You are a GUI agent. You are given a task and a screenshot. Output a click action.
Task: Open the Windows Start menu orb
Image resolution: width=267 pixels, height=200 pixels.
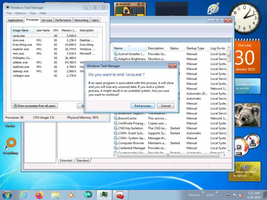[7, 195]
